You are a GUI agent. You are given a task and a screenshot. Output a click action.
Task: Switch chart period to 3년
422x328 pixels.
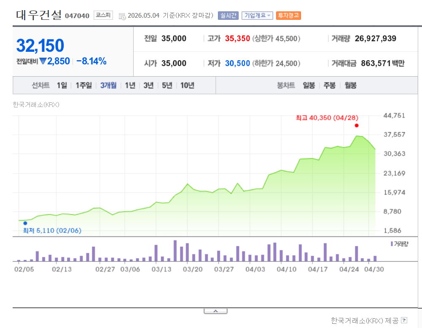coord(148,85)
